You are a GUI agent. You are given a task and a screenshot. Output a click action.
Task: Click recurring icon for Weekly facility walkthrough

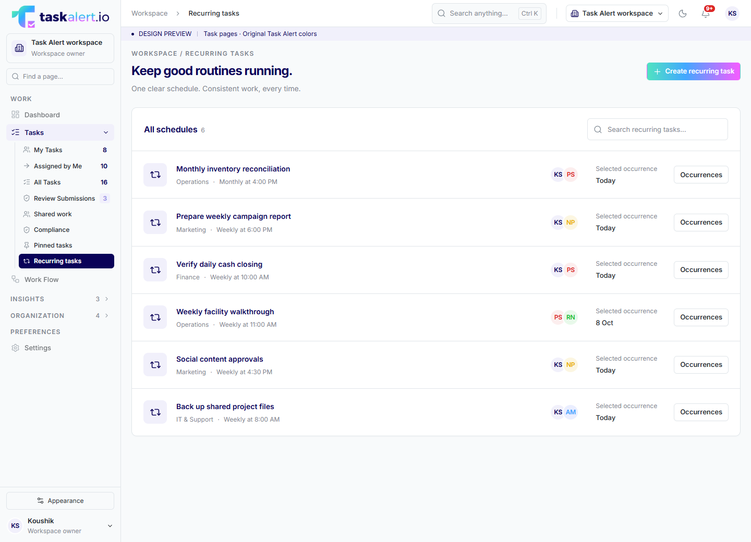[x=155, y=317]
